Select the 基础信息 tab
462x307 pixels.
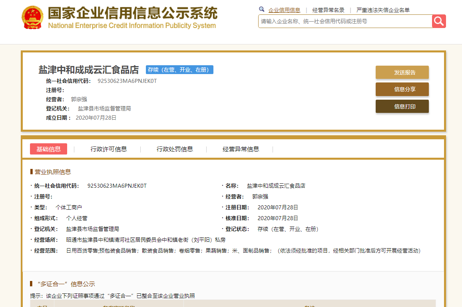tap(49, 149)
